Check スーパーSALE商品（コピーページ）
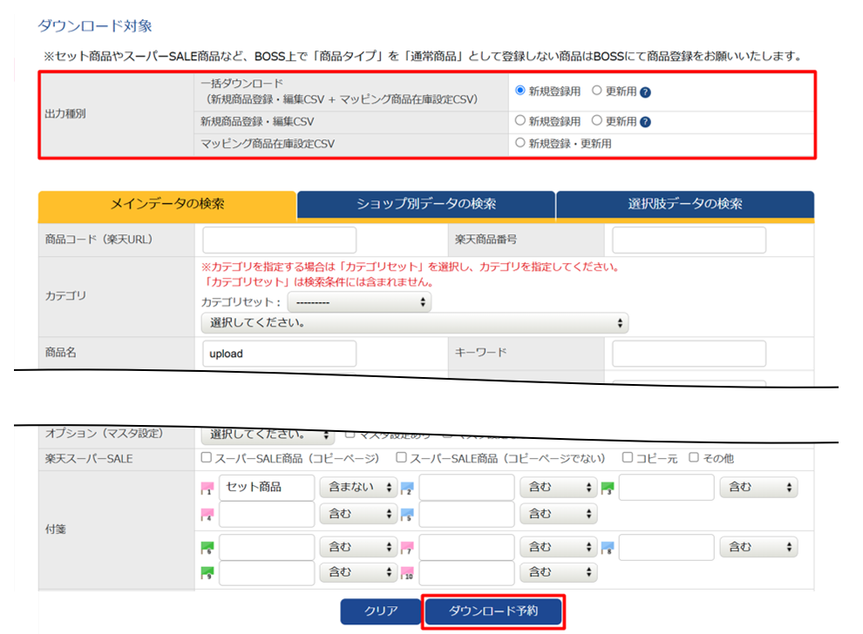The width and height of the screenshot is (863, 634). (207, 457)
